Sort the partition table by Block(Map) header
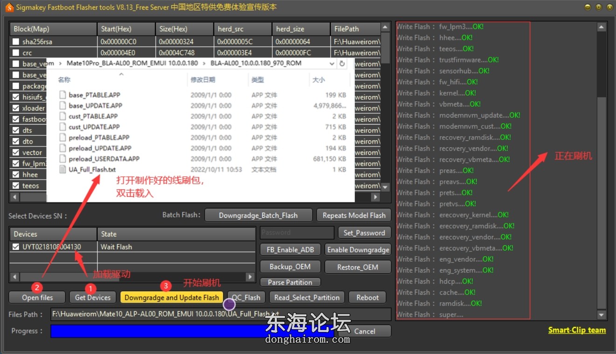Image resolution: width=616 pixels, height=354 pixels. 53,29
